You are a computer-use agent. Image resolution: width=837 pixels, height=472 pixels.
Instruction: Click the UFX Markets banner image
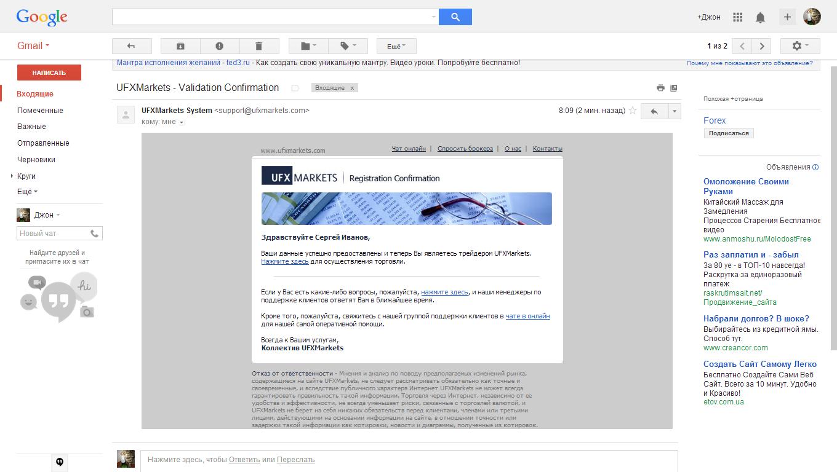point(407,208)
